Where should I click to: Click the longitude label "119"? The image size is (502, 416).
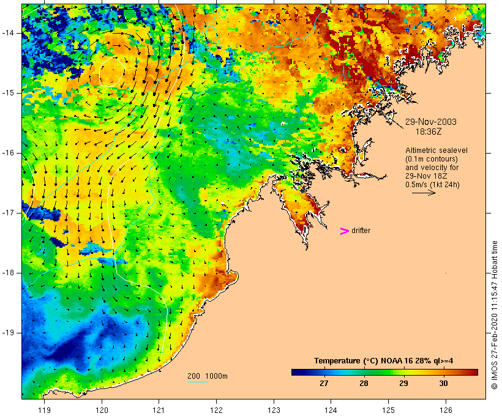[44, 410]
